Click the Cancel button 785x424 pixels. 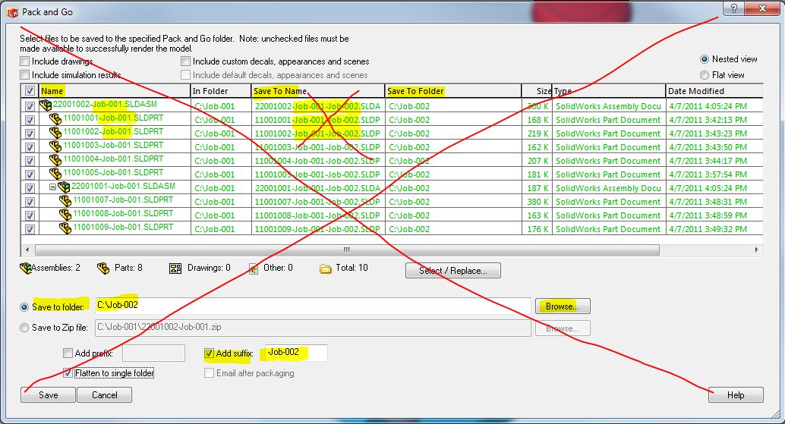click(x=105, y=395)
